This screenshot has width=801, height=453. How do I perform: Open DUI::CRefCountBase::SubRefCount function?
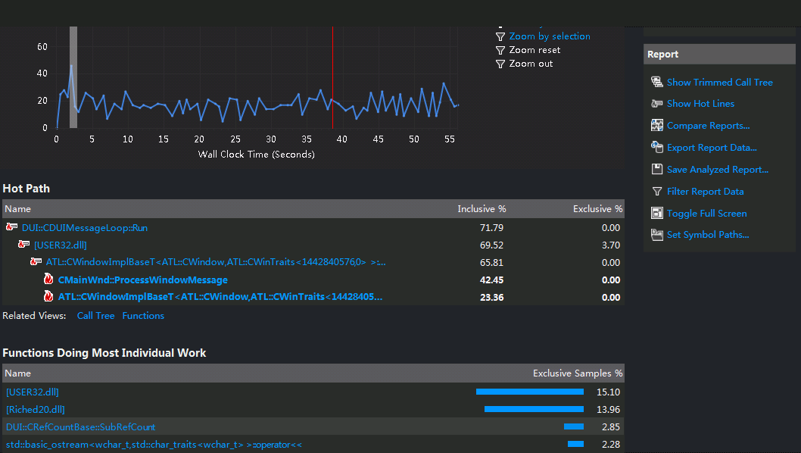(80, 427)
